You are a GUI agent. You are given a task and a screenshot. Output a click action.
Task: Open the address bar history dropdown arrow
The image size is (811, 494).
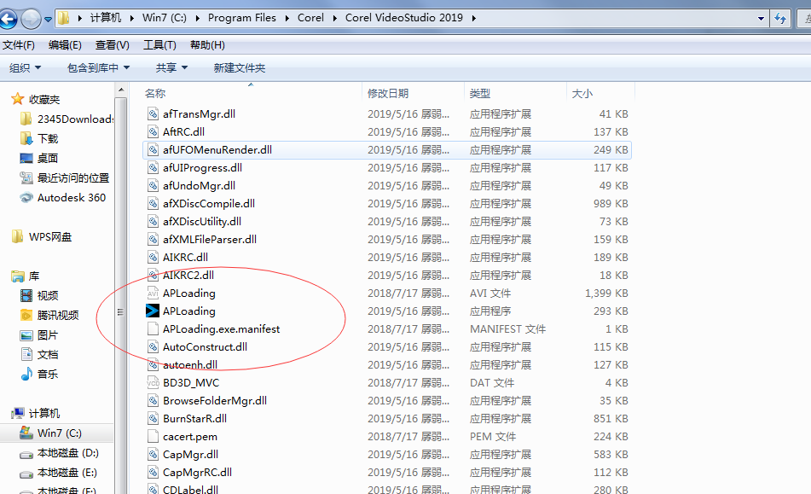(761, 18)
